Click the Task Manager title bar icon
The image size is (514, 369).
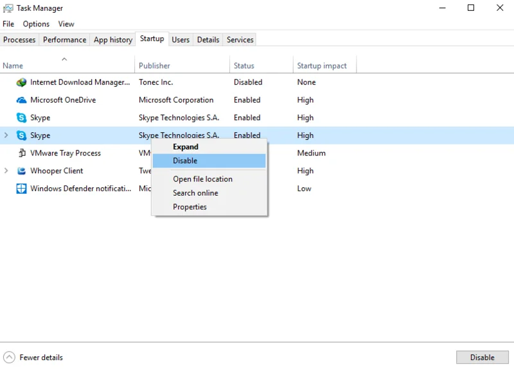click(8, 8)
